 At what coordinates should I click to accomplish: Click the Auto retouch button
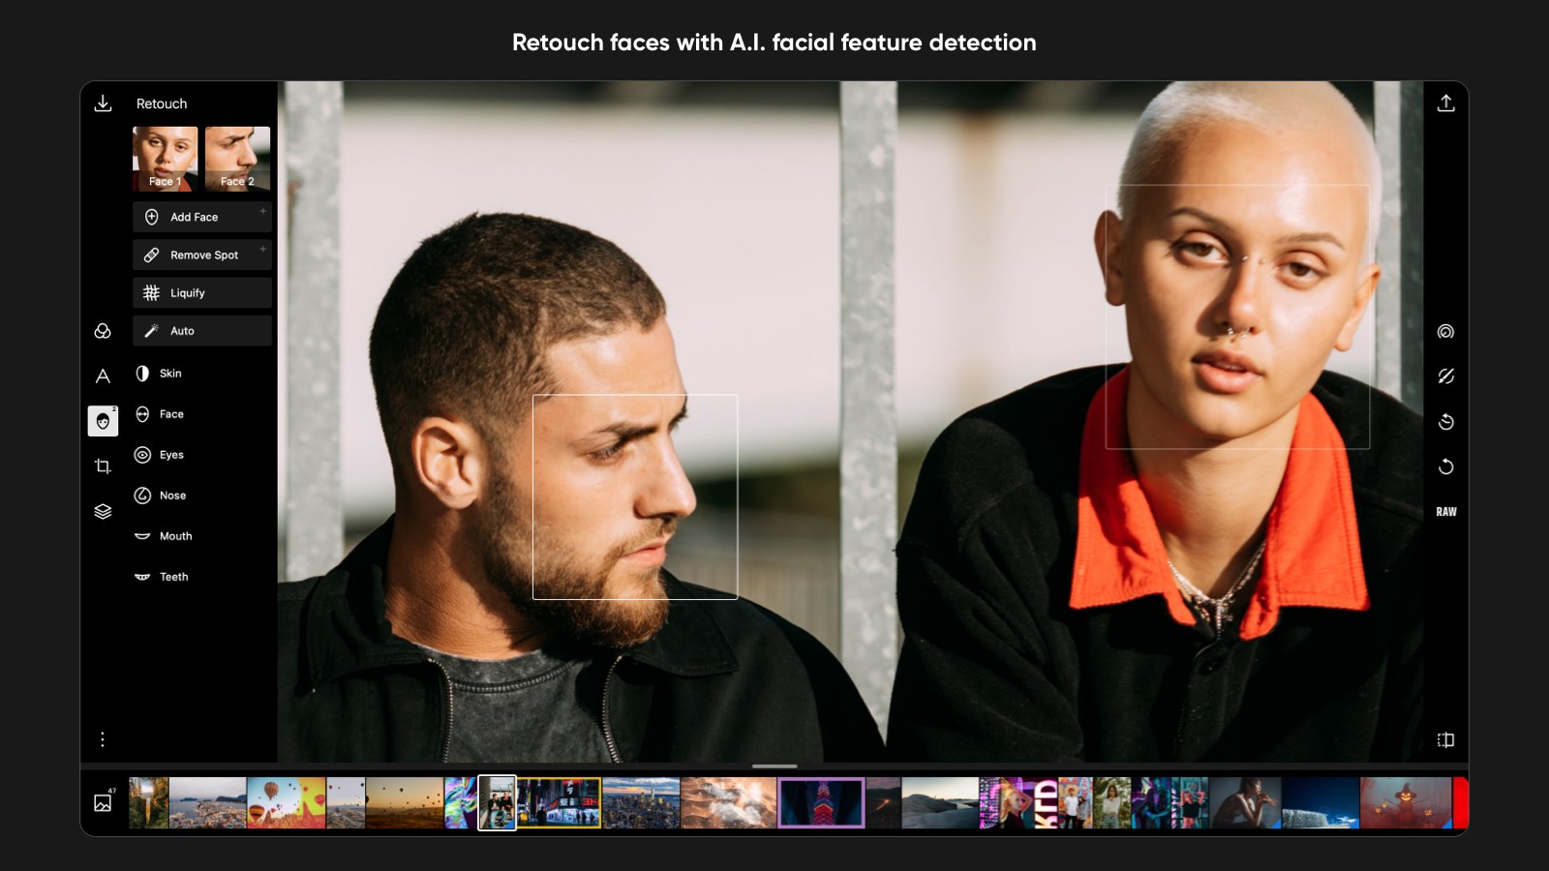click(x=201, y=330)
